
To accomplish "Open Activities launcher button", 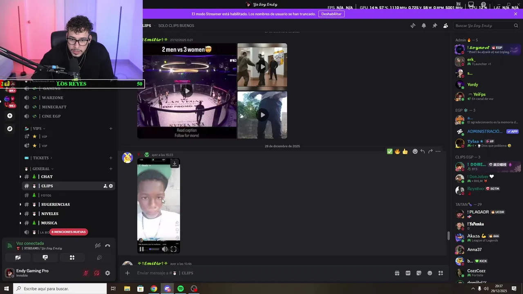I will click(72, 258).
